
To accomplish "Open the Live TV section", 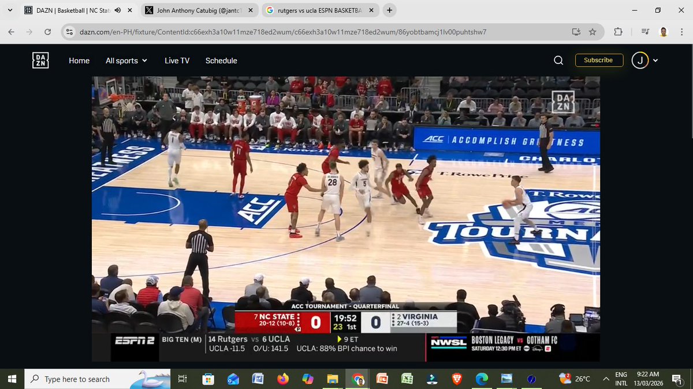I will tap(177, 61).
